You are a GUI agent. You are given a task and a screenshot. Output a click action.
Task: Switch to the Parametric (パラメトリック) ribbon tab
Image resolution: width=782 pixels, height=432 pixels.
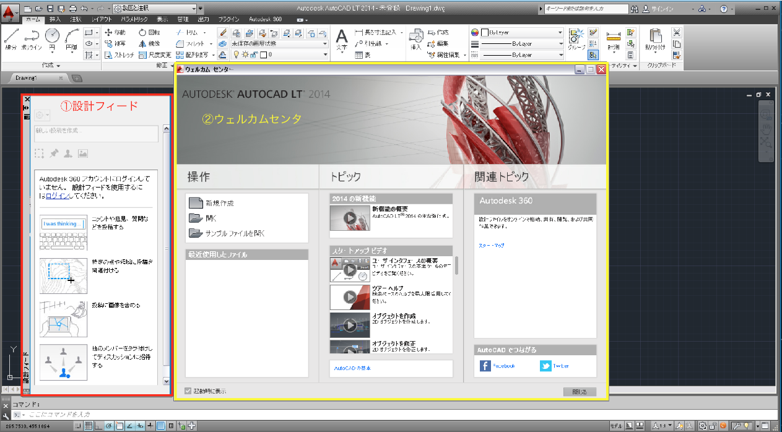click(x=134, y=20)
